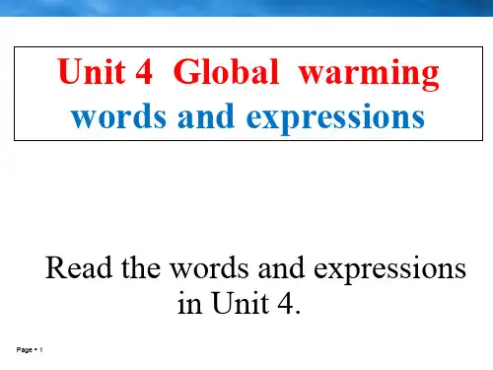Click the line 'Read the words and expressions'
The image size is (493, 370).
[255, 269]
